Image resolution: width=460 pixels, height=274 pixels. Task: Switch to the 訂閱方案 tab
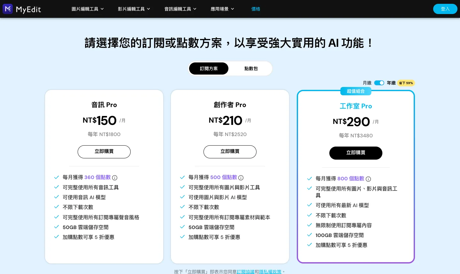(x=209, y=68)
